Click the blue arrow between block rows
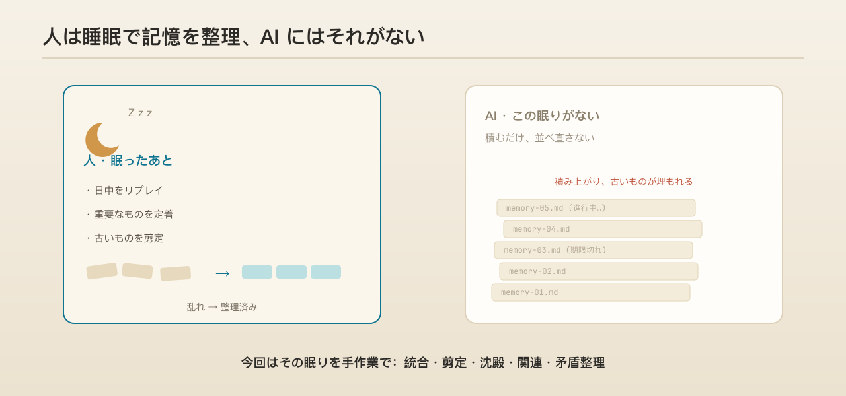846x396 pixels. 223,273
